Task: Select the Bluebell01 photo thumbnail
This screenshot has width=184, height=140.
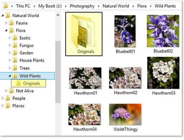Action: tap(125, 31)
